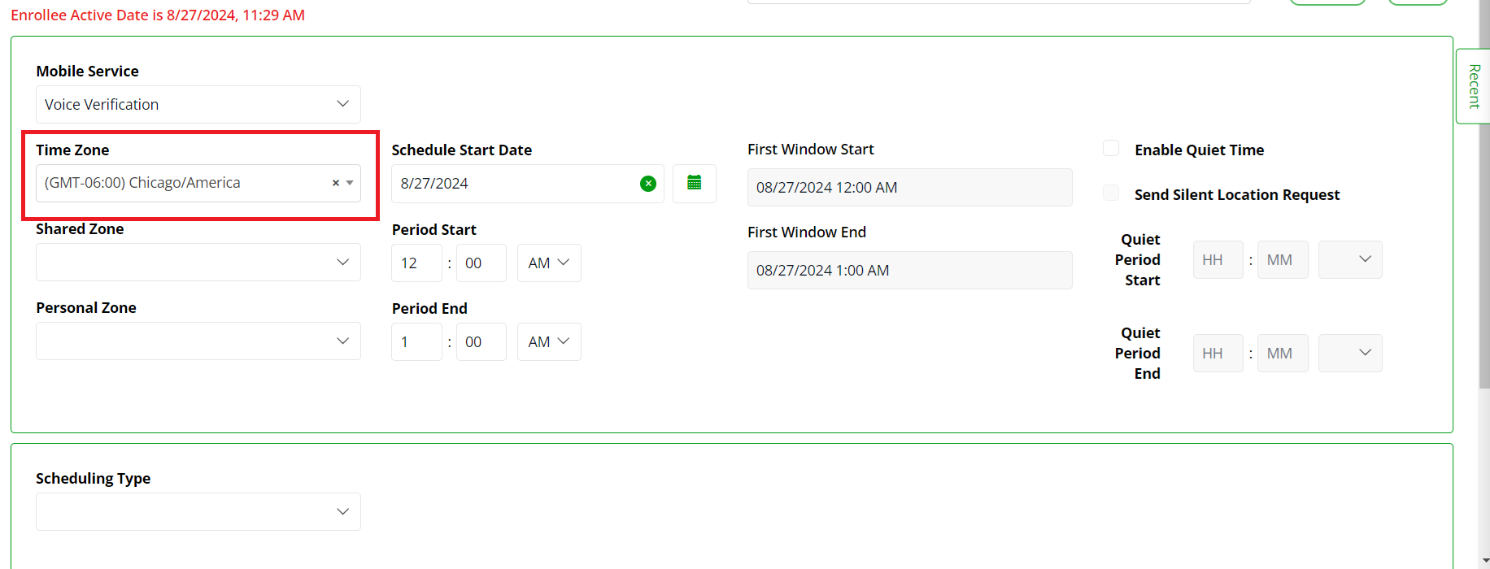Open the Quiet Period End AM/PM dropdown
The image size is (1490, 569).
click(x=1350, y=353)
